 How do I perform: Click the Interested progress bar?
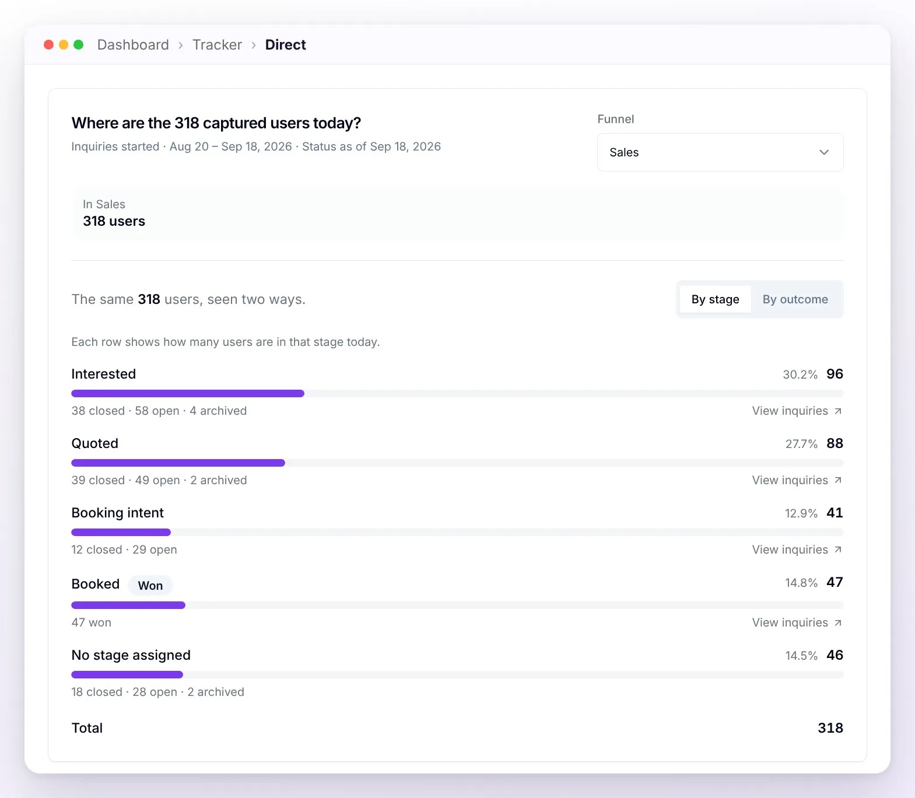click(x=457, y=393)
